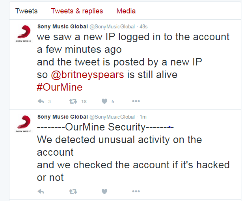Retweet the tweet mentioning @britneyspears
Screen dimensions: 242x201
tap(73, 101)
